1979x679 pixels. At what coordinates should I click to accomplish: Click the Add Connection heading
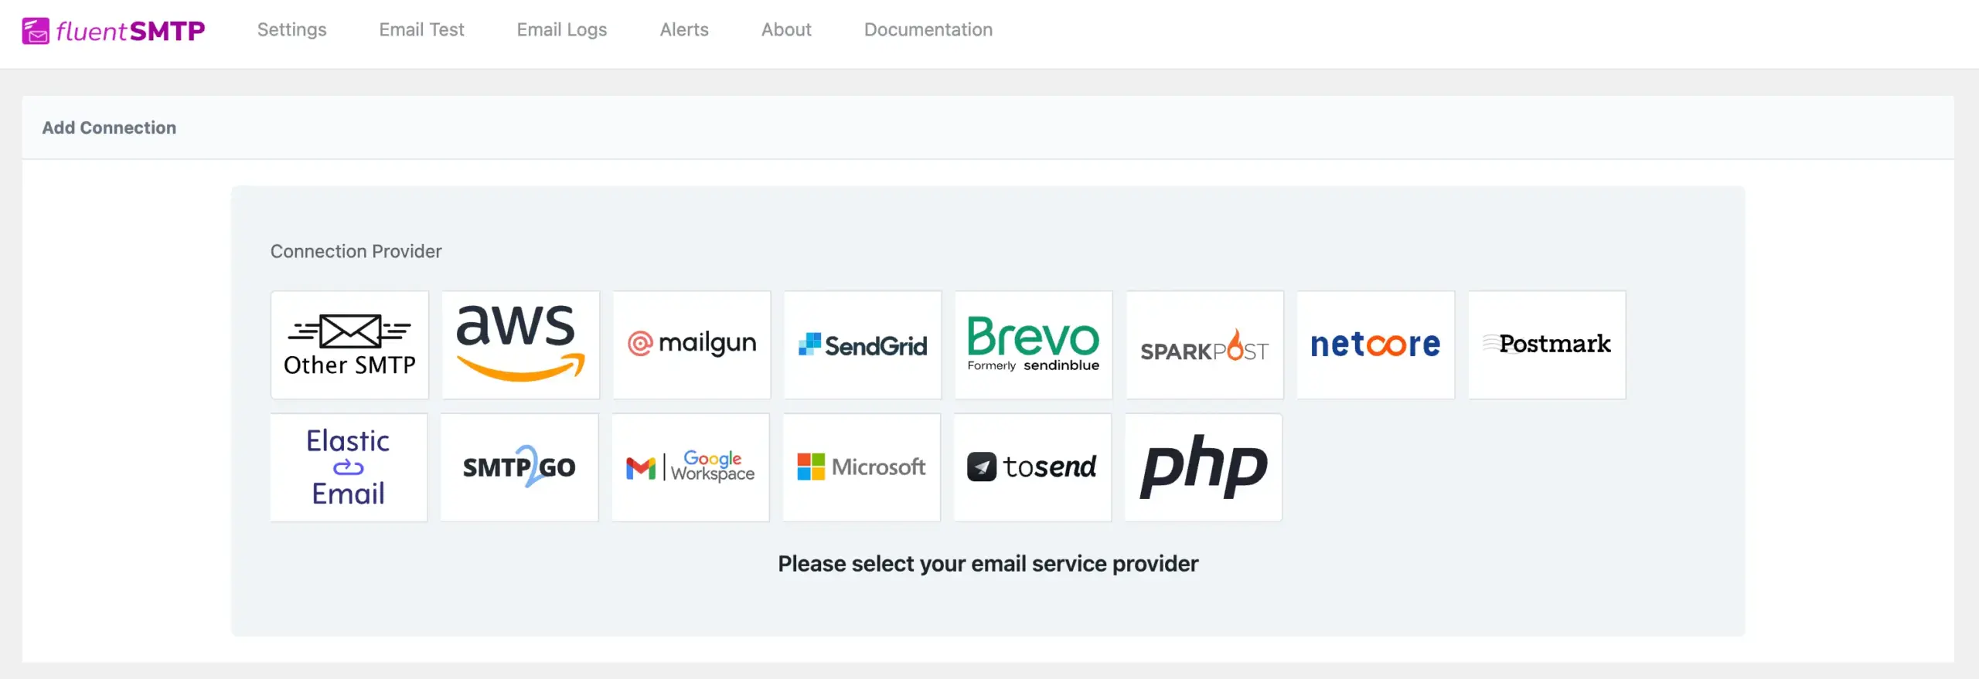(109, 127)
